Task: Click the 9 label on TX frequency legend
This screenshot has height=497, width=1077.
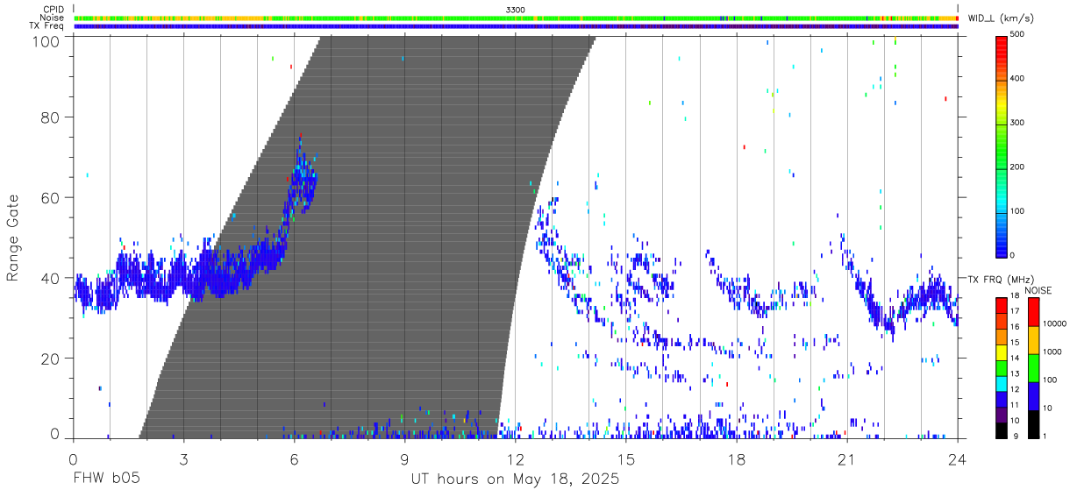Action: click(1015, 436)
